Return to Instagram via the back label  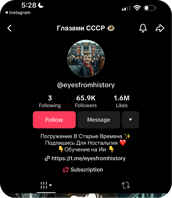click(18, 12)
